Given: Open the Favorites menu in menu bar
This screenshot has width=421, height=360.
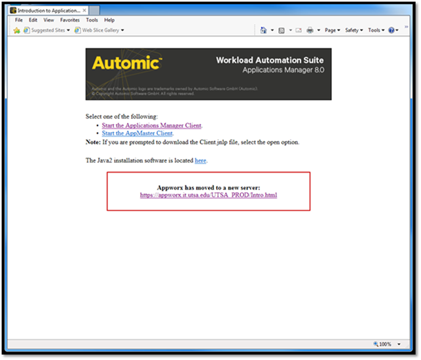Looking at the screenshot, I should click(x=70, y=20).
